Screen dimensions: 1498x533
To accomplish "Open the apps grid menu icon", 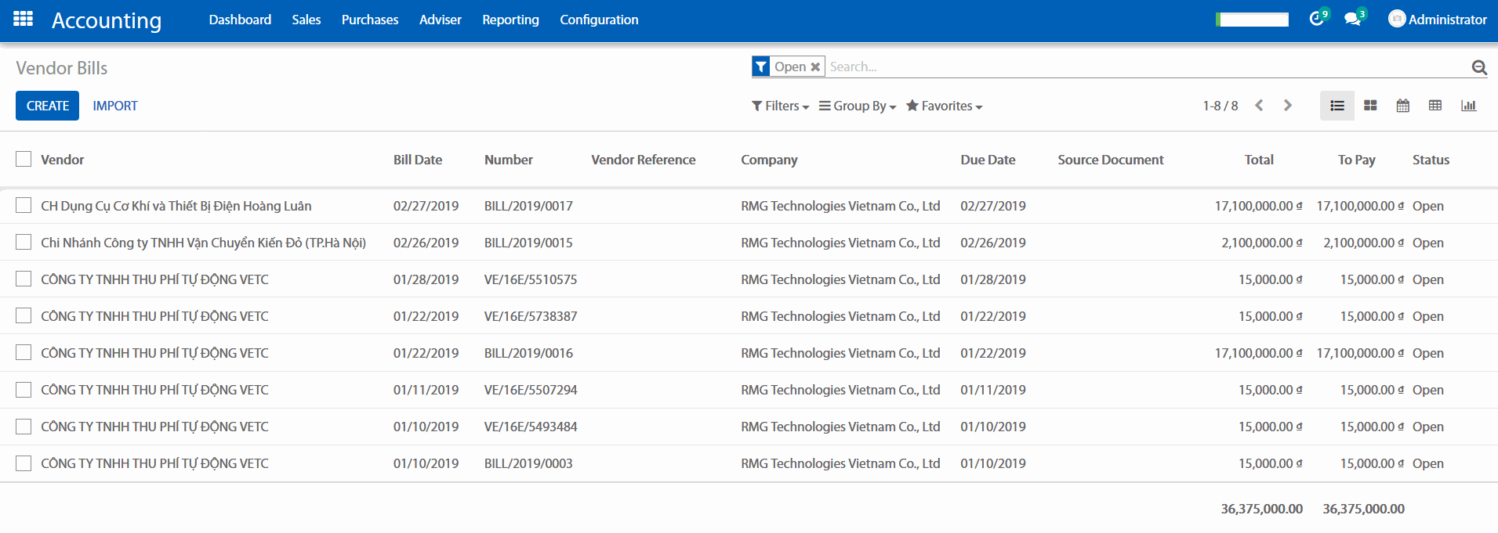I will coord(24,19).
